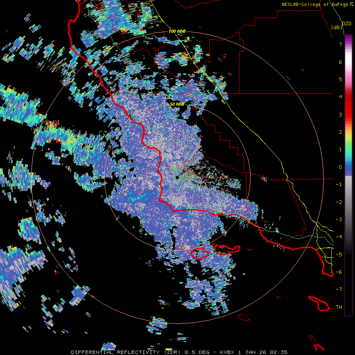Select the -5 value on the dB scale
The width and height of the screenshot is (355, 355).
(x=339, y=254)
